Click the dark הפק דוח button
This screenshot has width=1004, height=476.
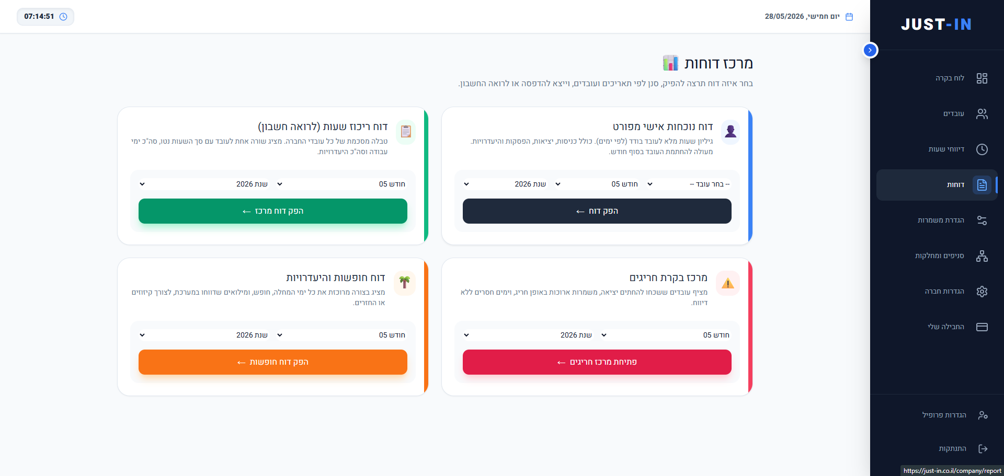pyautogui.click(x=597, y=211)
